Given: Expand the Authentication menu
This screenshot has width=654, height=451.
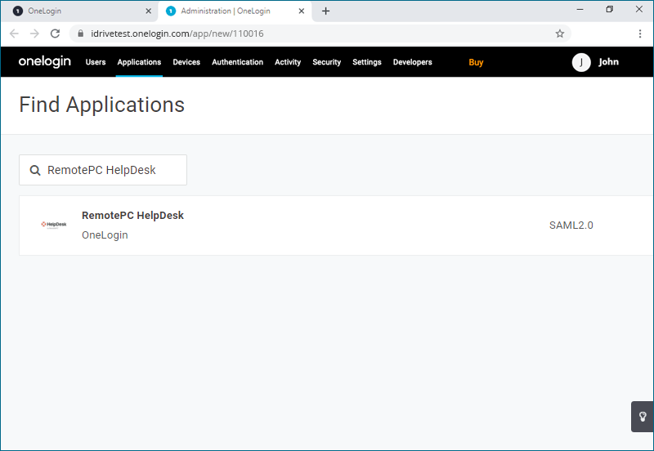Looking at the screenshot, I should (x=237, y=62).
